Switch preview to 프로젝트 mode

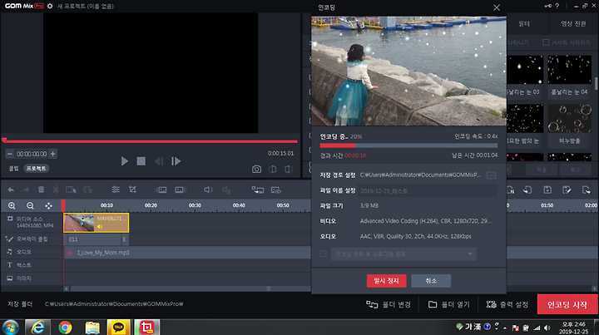[x=37, y=168]
